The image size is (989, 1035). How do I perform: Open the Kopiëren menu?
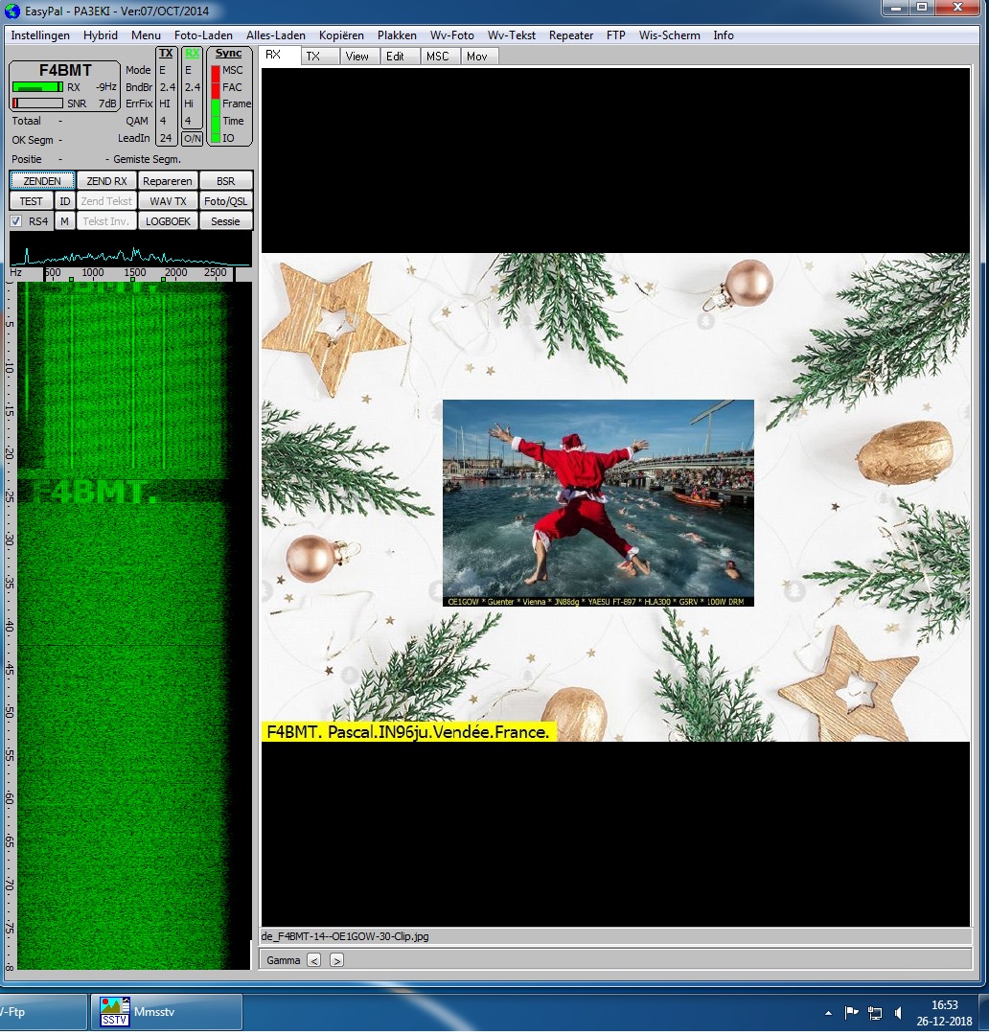(341, 35)
